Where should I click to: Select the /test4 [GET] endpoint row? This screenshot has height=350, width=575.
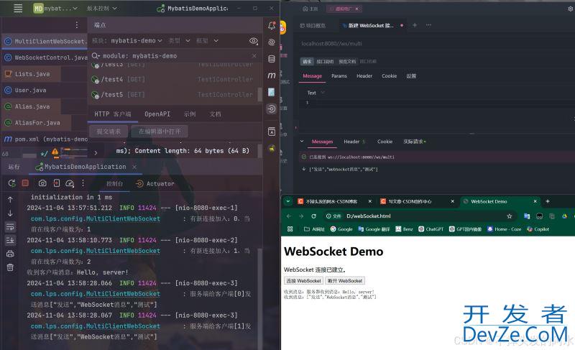[173, 79]
